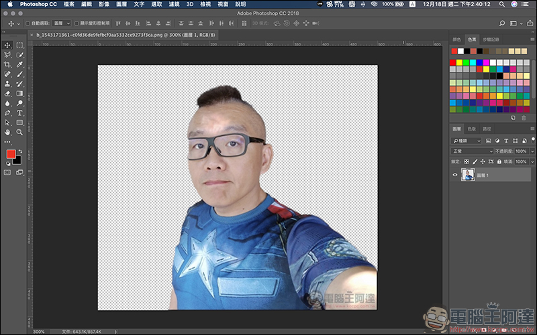Select the Healing Brush tool
Image resolution: width=537 pixels, height=335 pixels.
(x=7, y=74)
